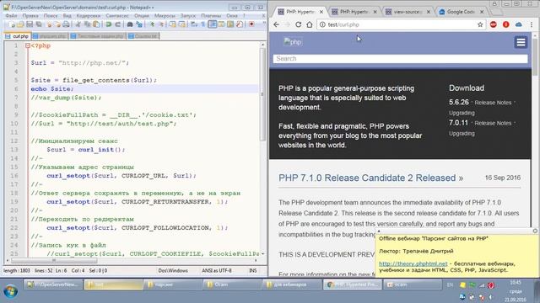Open the Правка menu
This screenshot has height=303, width=540.
pos(30,16)
